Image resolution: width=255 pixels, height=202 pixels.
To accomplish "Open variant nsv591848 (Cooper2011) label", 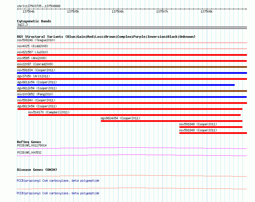I will (x=198, y=124).
